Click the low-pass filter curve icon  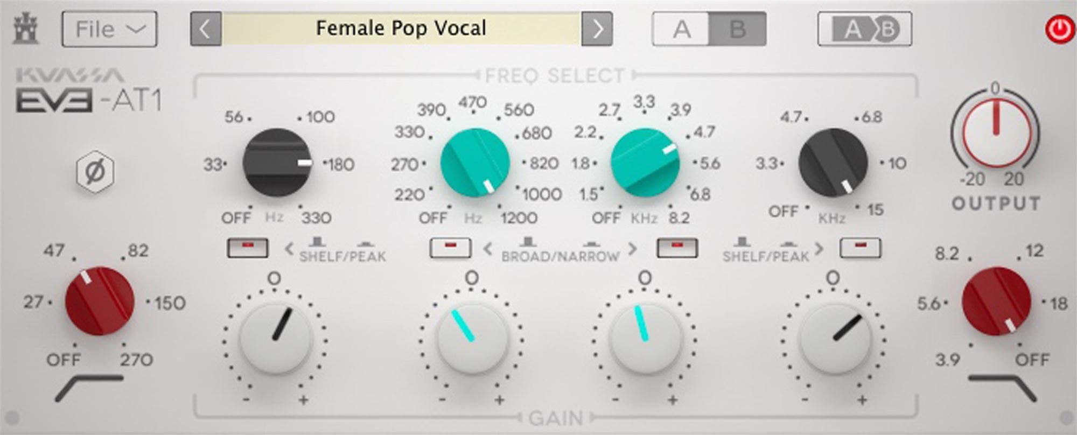pyautogui.click(x=1002, y=388)
